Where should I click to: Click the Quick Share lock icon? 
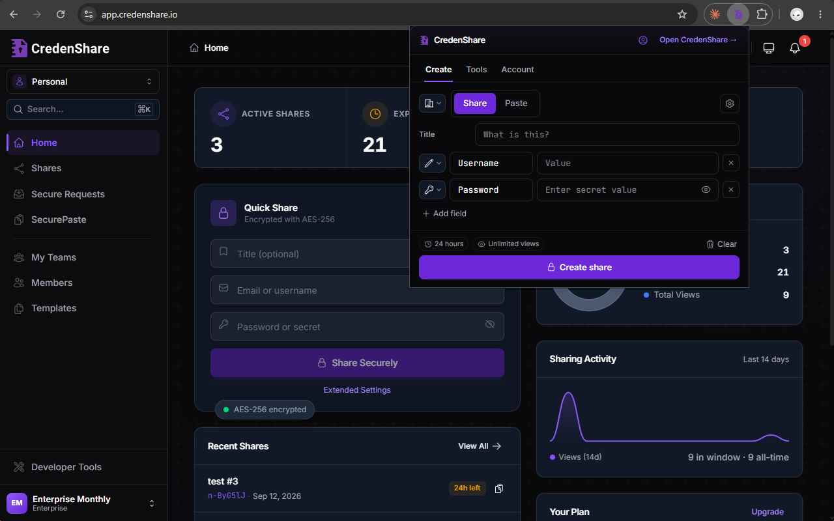(x=223, y=213)
